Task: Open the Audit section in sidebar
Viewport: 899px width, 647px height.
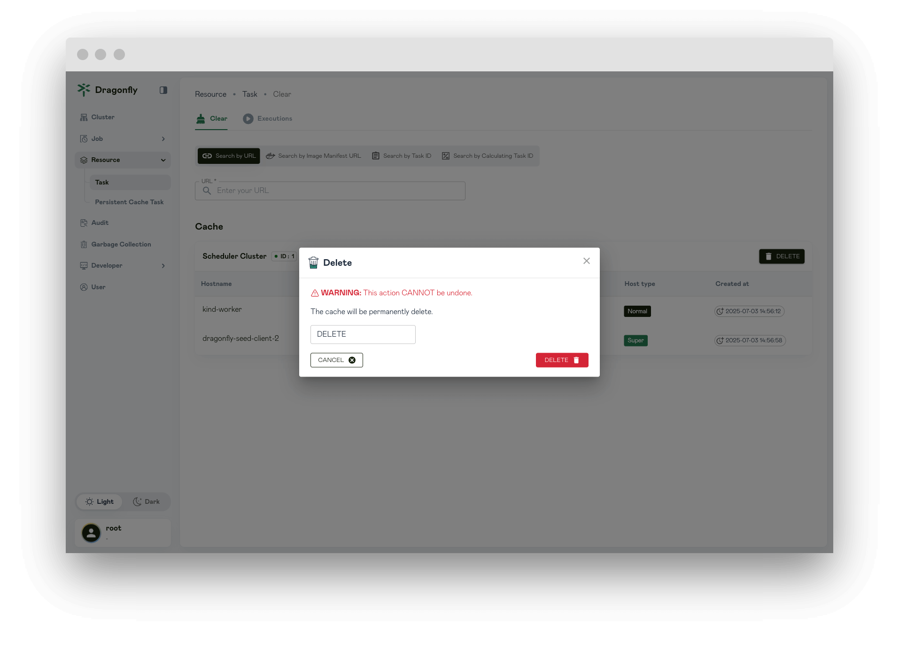Action: point(100,223)
